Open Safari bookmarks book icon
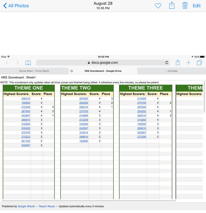Screen dimensions: 206x213 coord(28,63)
